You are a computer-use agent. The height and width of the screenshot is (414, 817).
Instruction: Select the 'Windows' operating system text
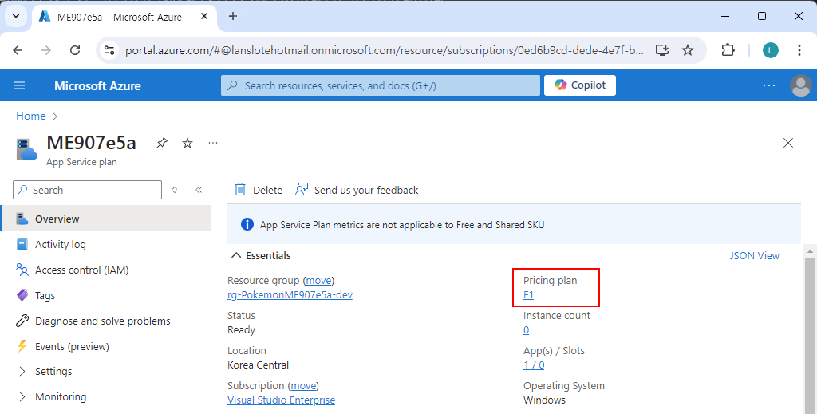tap(544, 400)
